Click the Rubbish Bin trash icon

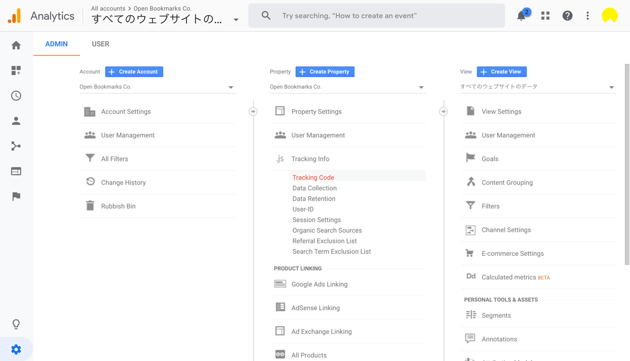coord(90,206)
